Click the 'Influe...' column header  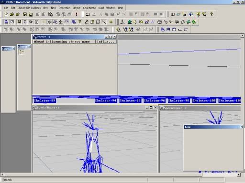pyautogui.click(x=106, y=41)
